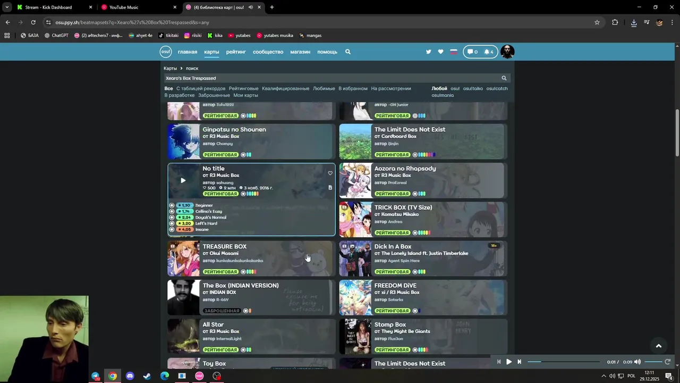Select Doyak's Normal difficulty
The image size is (680, 383).
click(211, 217)
